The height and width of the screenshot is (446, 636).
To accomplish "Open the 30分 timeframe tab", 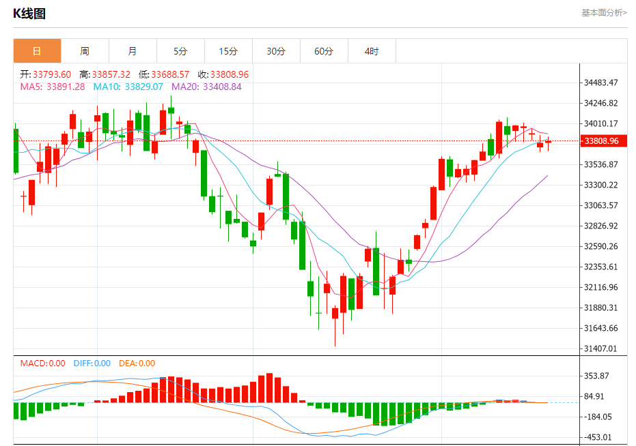I will pos(276,51).
